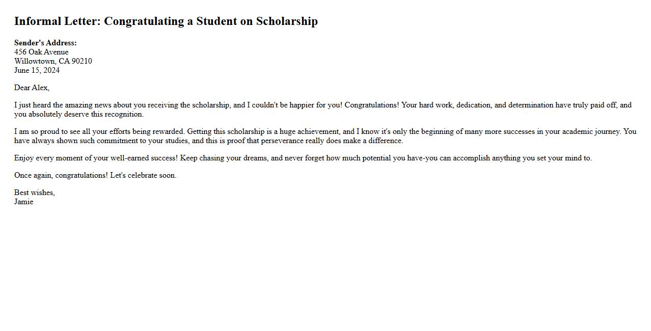This screenshot has width=651, height=331.
Task: Click the Willowtown, CA 90210 line
Action: pos(53,61)
